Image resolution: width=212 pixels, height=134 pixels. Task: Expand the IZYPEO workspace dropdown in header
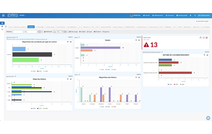(23, 16)
